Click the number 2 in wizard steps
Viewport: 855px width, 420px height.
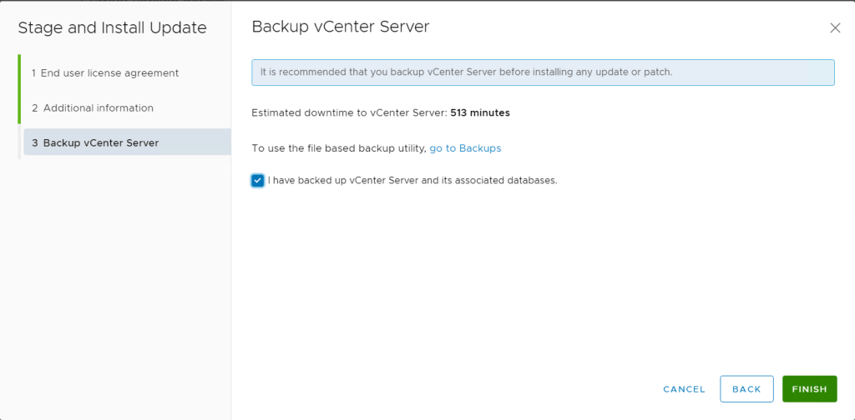click(x=35, y=108)
